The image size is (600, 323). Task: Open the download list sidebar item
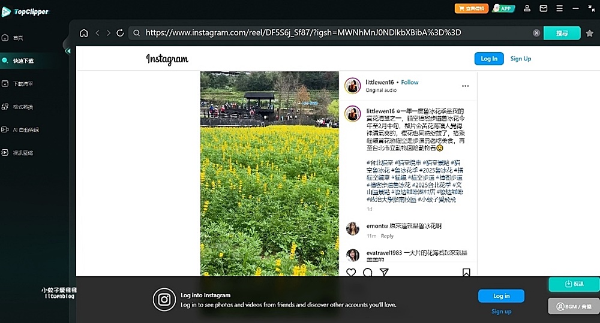(x=17, y=84)
